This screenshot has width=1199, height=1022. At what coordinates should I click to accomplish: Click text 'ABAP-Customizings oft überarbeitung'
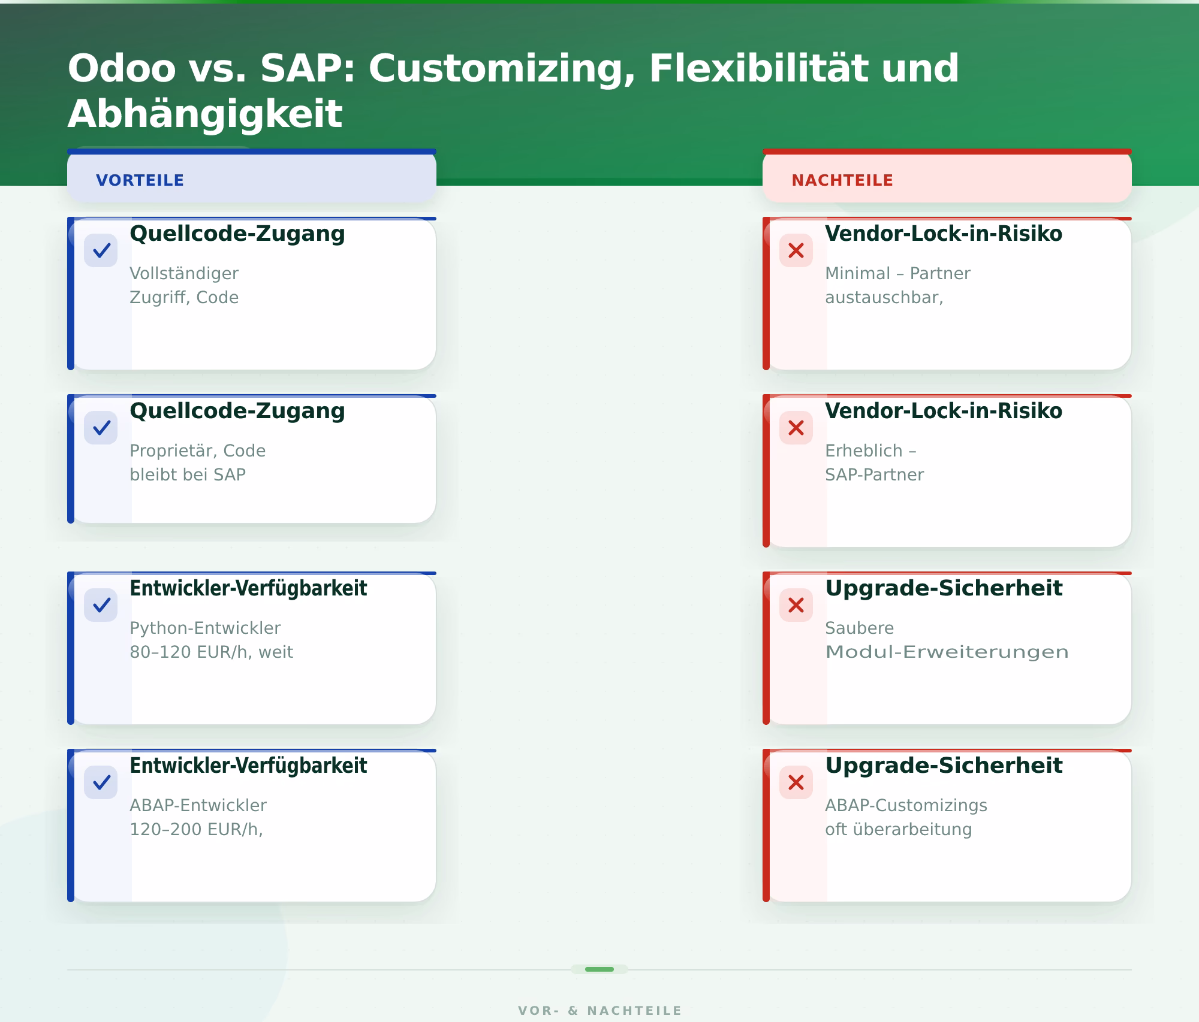point(906,817)
